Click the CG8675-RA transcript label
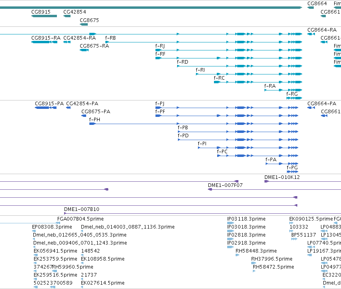 pyautogui.click(x=95, y=46)
